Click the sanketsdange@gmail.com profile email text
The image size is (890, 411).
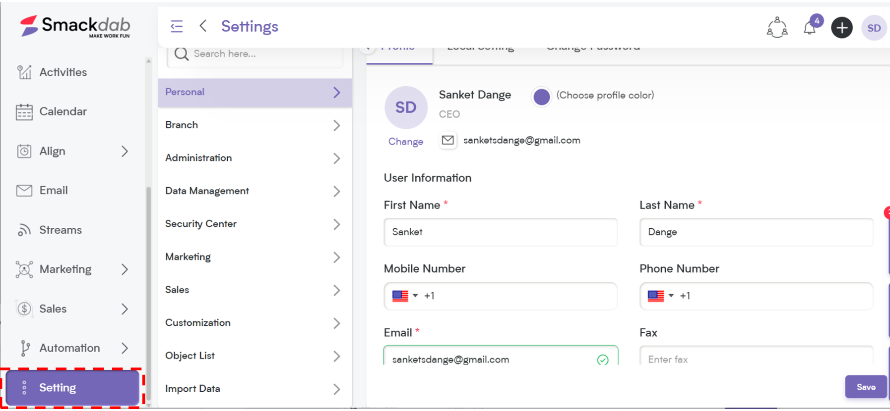(521, 141)
